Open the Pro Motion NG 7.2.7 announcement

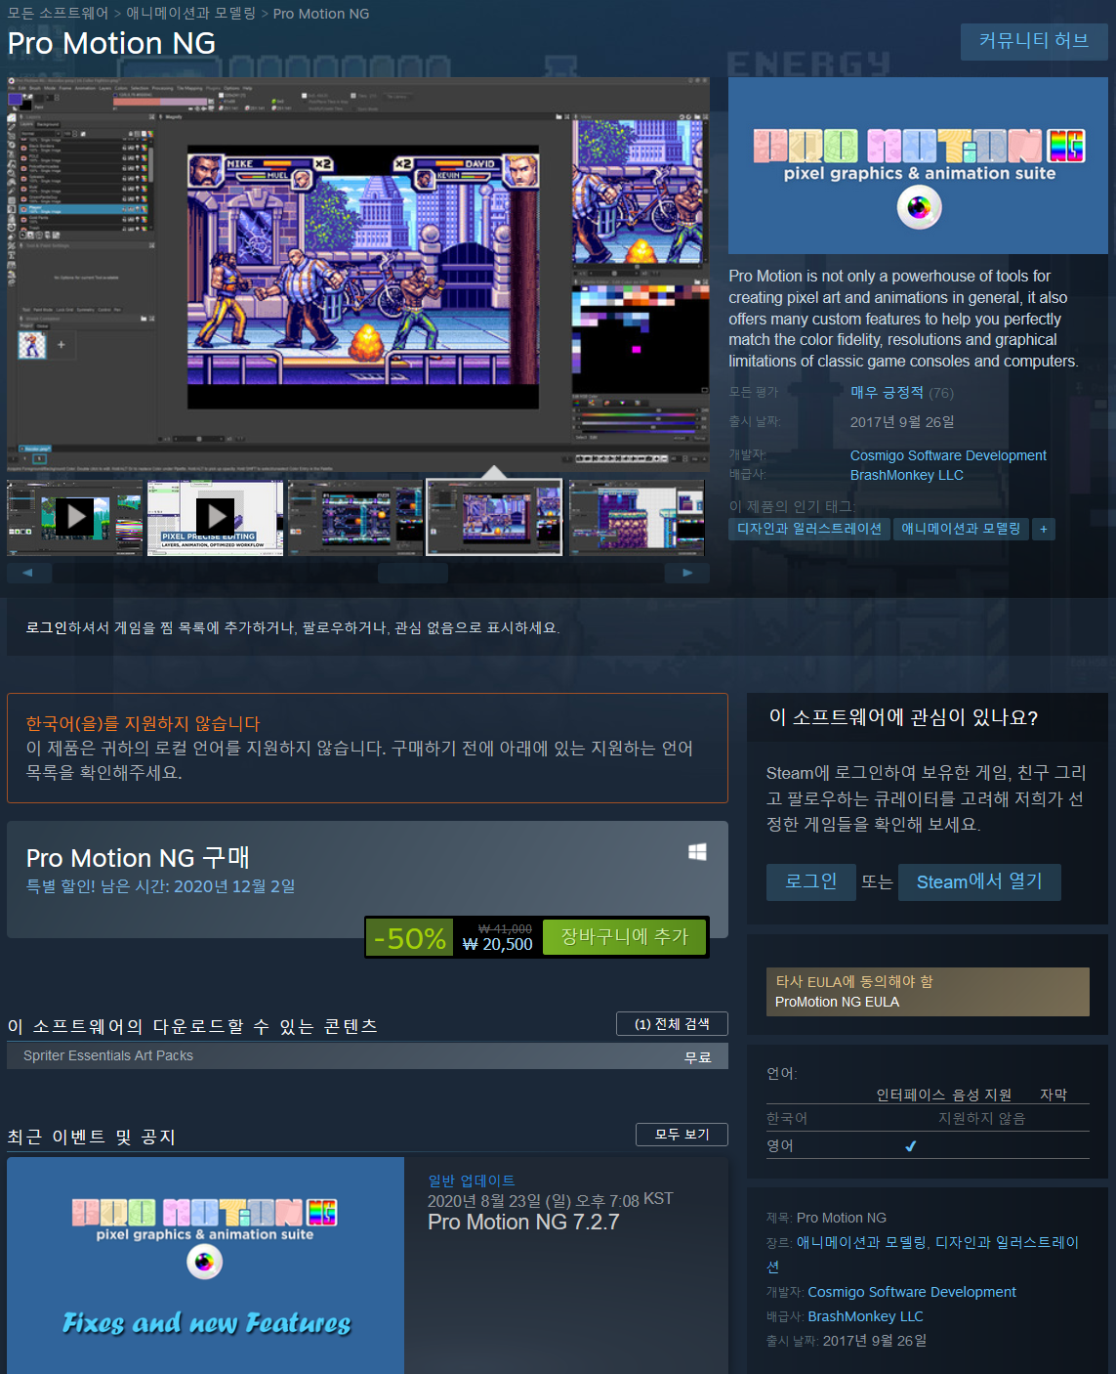point(523,1223)
